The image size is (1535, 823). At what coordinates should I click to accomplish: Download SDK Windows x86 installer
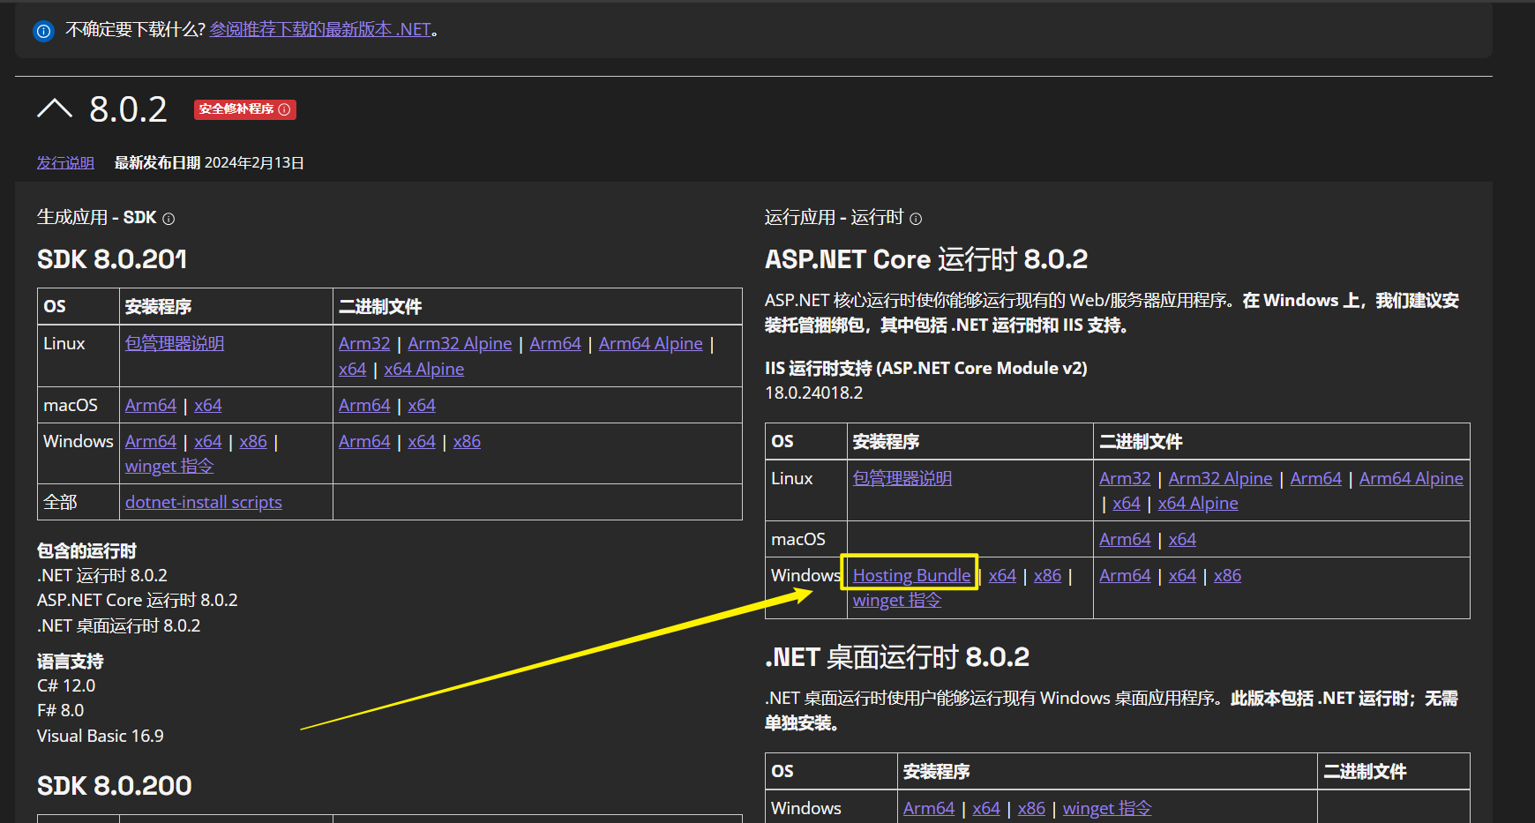253,441
